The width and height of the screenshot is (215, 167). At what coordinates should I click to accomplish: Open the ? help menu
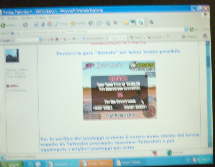65,17
